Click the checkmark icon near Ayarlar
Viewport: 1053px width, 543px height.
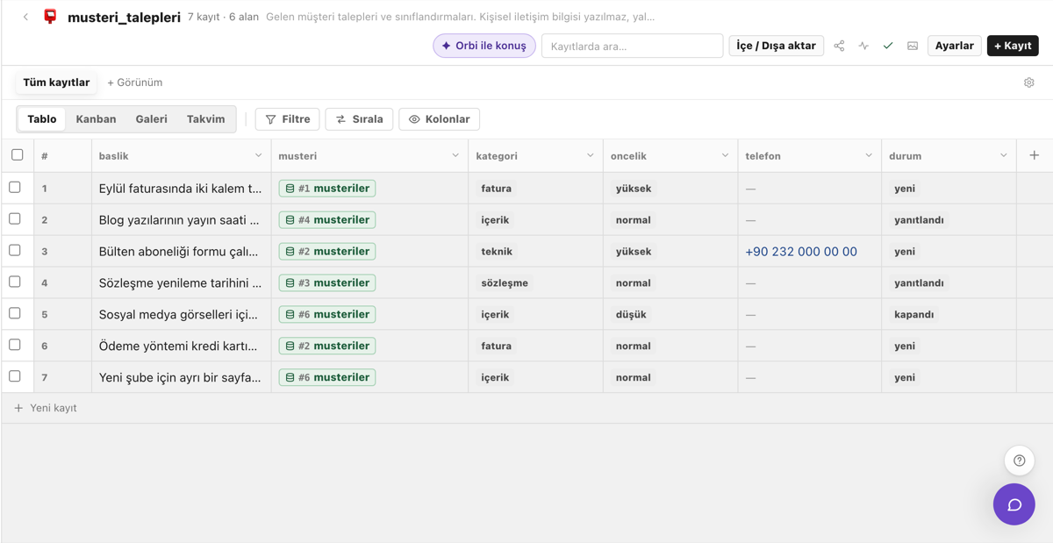click(x=888, y=46)
